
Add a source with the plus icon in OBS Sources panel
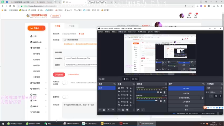pos(119,110)
